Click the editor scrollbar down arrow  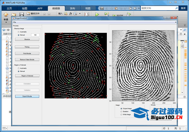[182, 93]
